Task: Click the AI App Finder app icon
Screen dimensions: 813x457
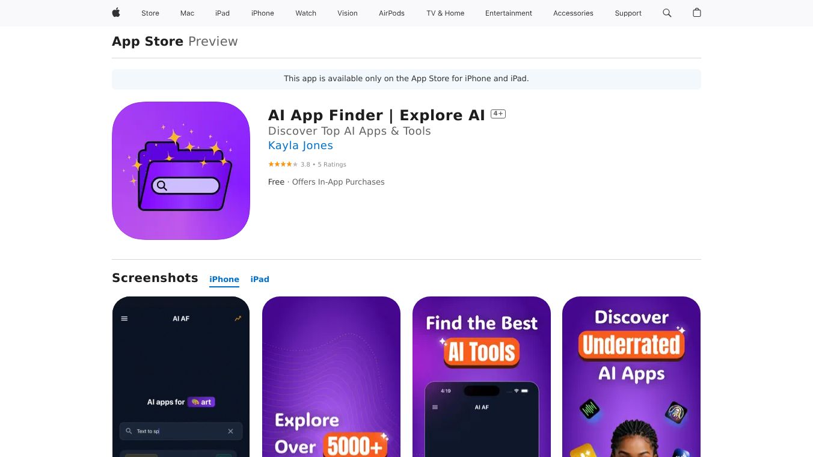Action: click(x=181, y=171)
